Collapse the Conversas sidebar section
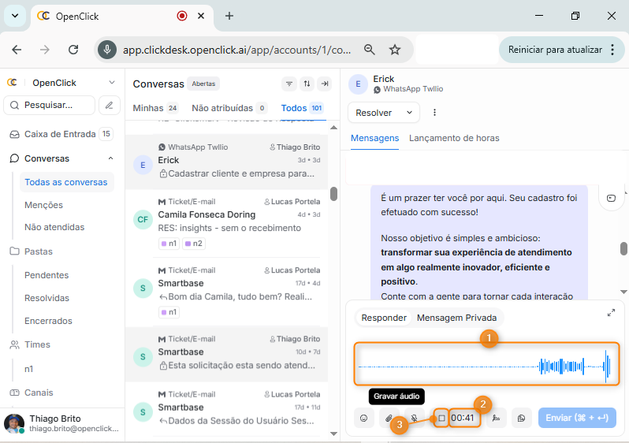This screenshot has height=443, width=629. [110, 158]
